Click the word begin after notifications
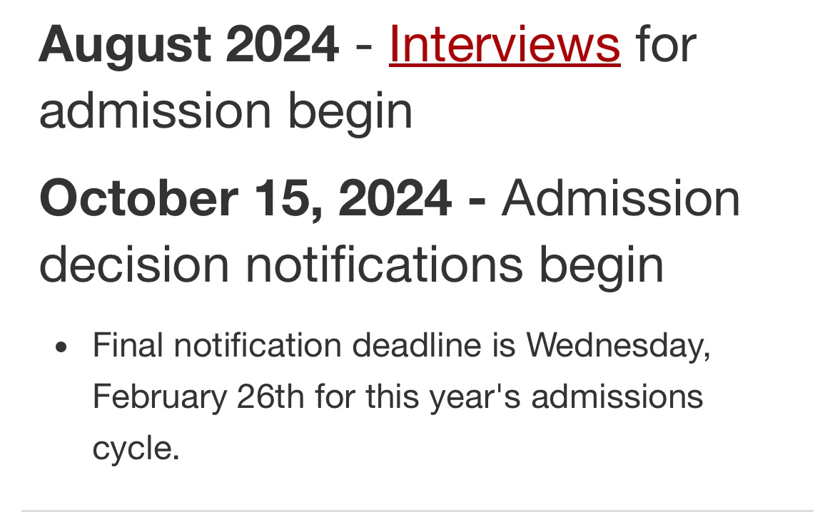The image size is (835, 512). 601,265
